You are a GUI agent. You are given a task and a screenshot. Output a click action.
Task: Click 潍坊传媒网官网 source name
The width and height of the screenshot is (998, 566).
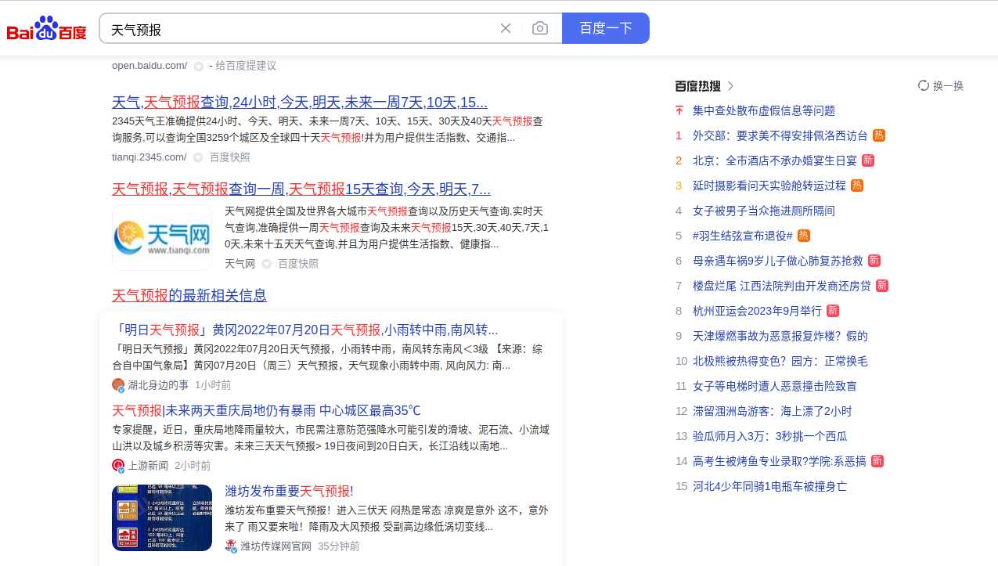tap(276, 546)
